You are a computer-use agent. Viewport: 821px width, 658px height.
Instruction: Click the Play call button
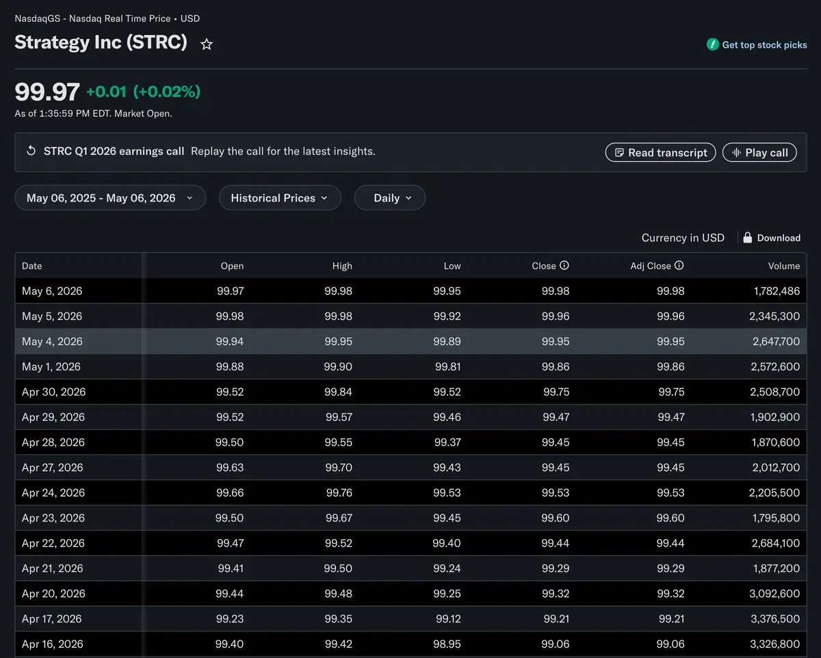[x=759, y=152]
